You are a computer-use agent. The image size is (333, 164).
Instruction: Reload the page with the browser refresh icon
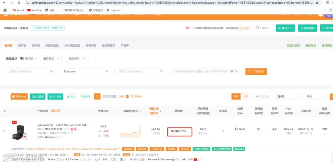[19, 3]
